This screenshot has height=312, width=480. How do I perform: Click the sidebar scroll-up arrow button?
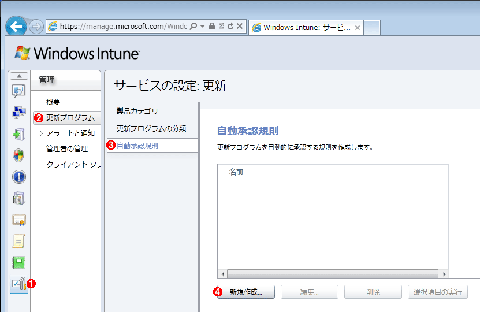pos(19,76)
